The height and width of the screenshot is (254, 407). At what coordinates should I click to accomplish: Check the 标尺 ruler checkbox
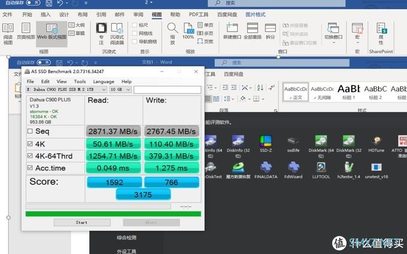(x=135, y=25)
